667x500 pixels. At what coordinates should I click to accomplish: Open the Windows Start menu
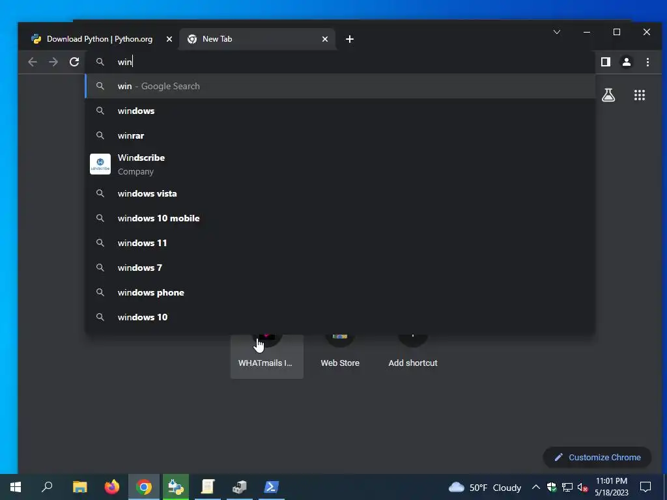coord(16,487)
